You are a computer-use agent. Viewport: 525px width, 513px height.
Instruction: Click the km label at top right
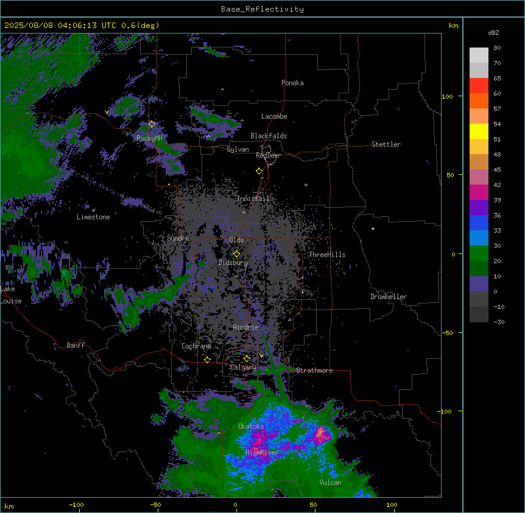tap(453, 26)
